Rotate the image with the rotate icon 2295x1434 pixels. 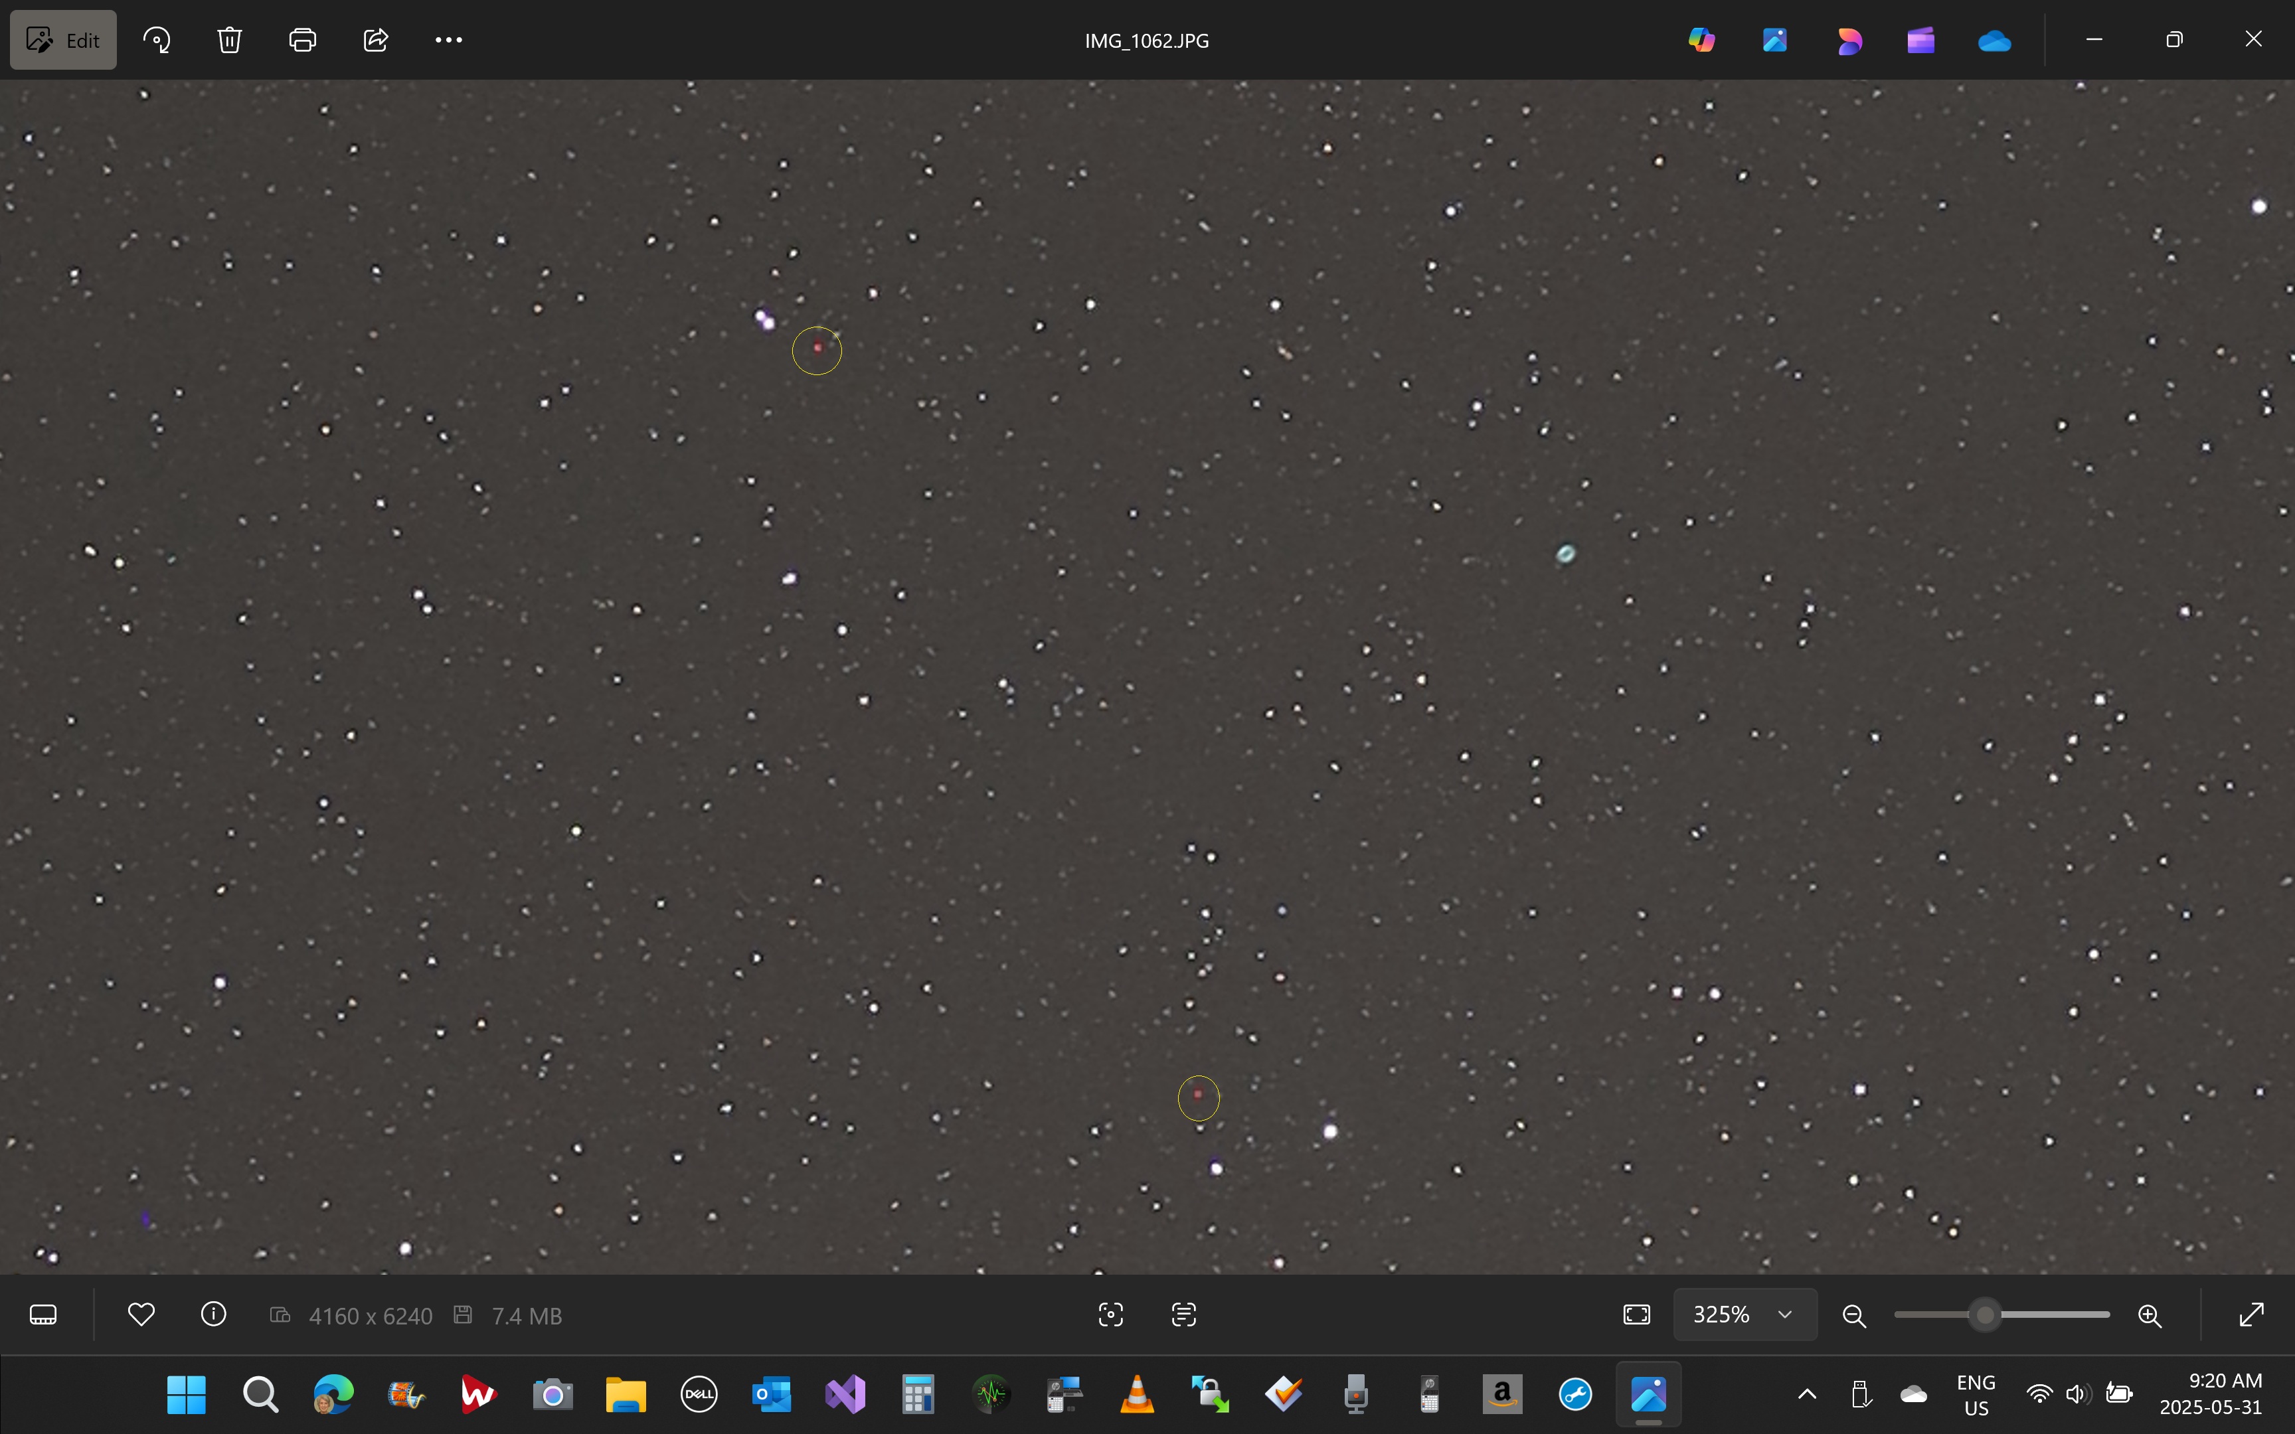[157, 40]
